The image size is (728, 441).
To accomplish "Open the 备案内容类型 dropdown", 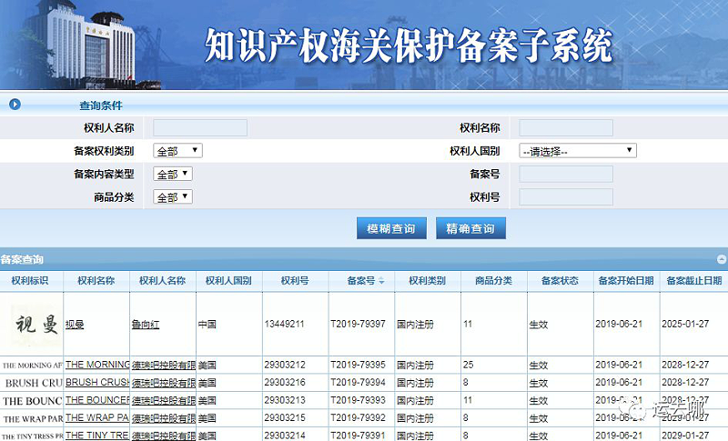I will coord(173,174).
